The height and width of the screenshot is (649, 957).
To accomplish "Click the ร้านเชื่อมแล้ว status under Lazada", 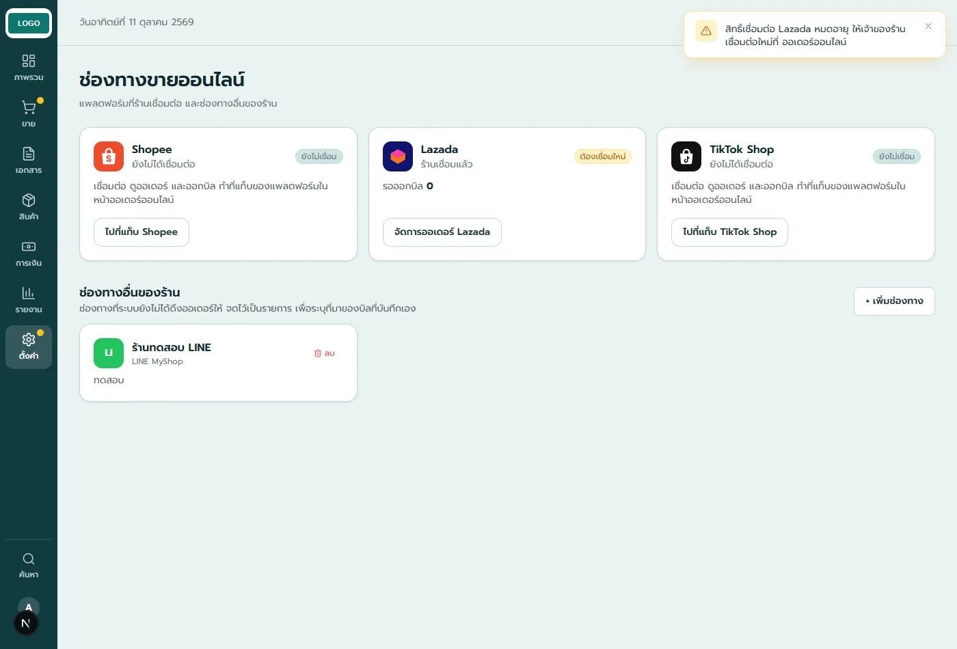I will 447,165.
